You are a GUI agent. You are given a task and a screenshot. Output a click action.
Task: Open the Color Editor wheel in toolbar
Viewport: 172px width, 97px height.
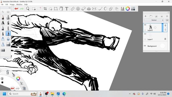coord(128,9)
